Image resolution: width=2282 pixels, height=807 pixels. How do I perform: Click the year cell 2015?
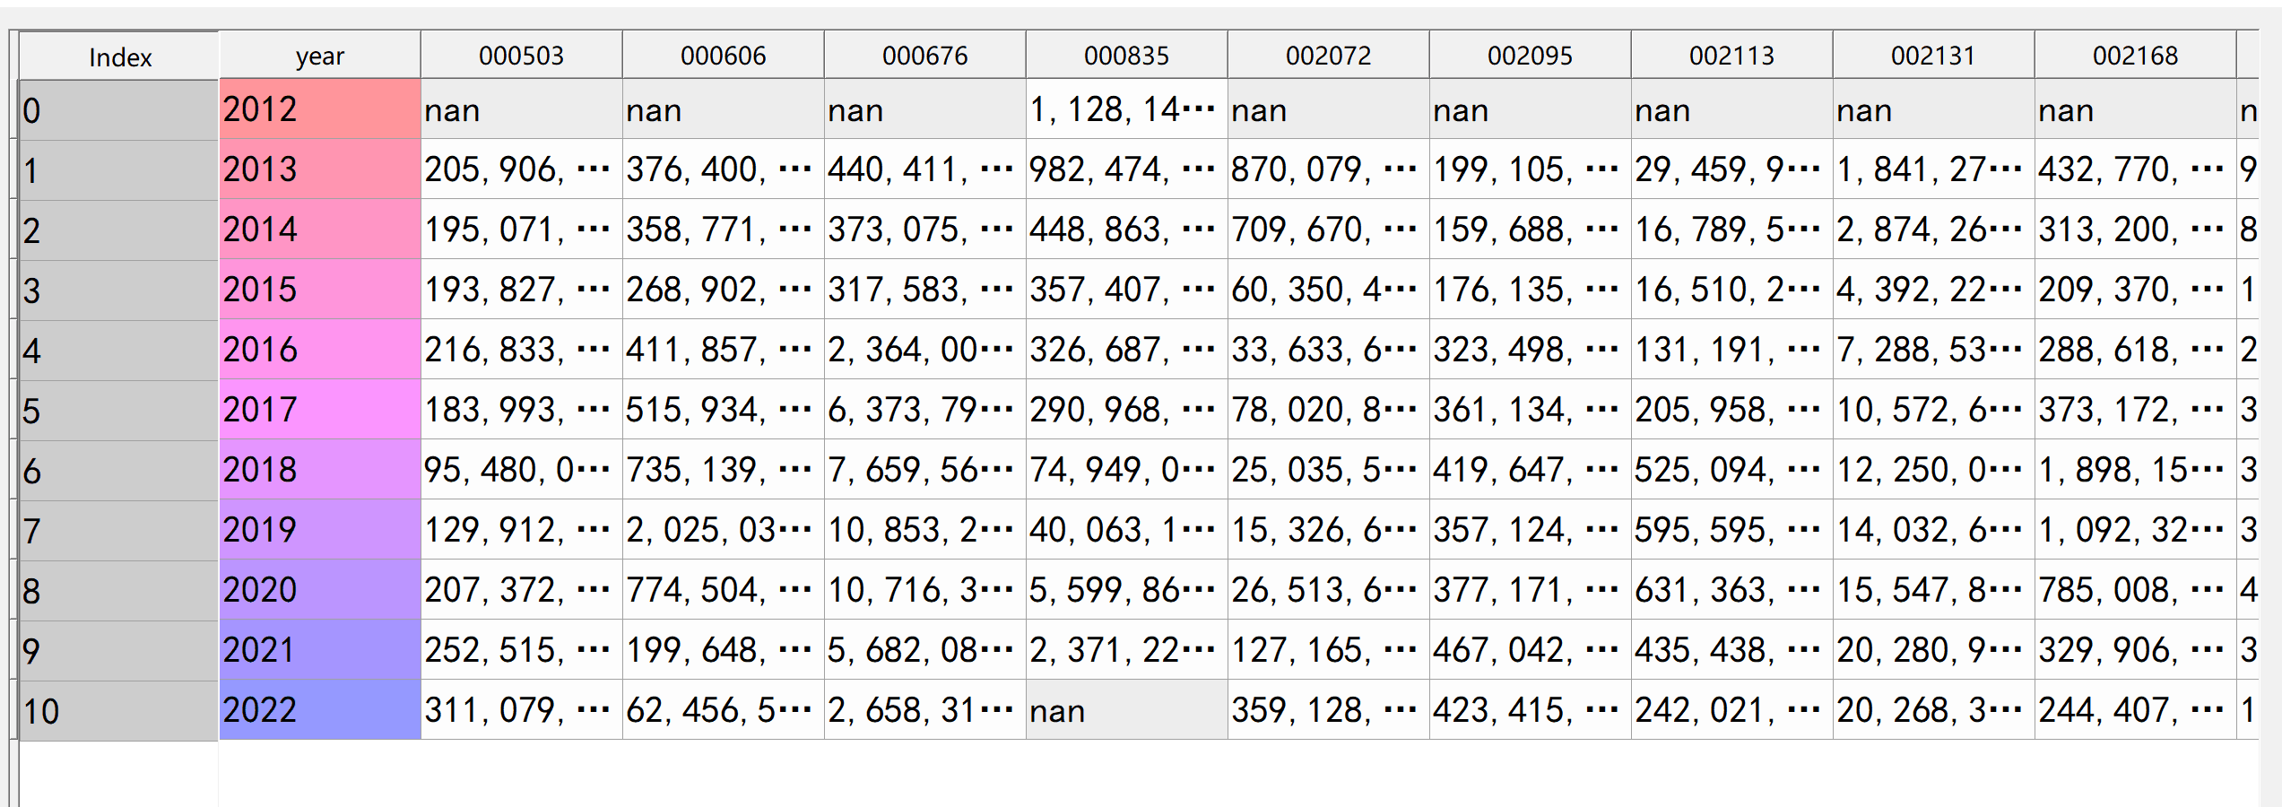coord(320,290)
